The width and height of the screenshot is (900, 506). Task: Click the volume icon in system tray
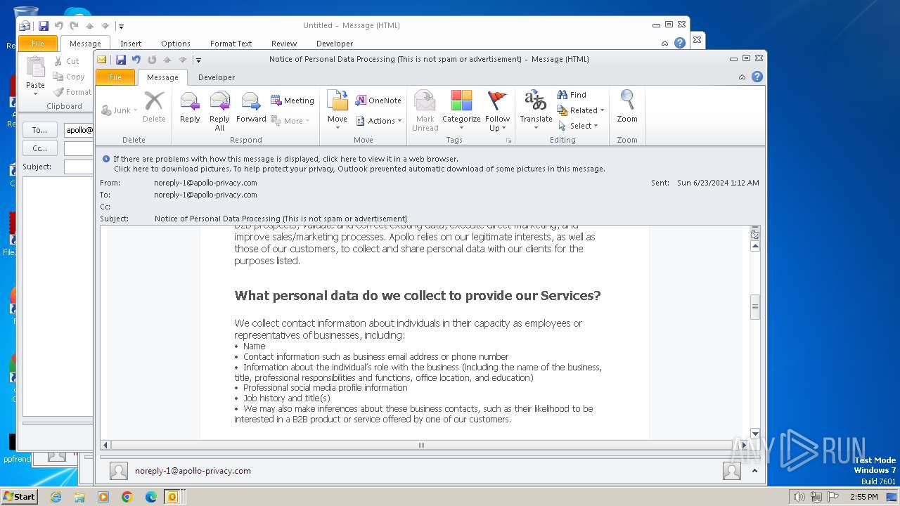coord(799,497)
